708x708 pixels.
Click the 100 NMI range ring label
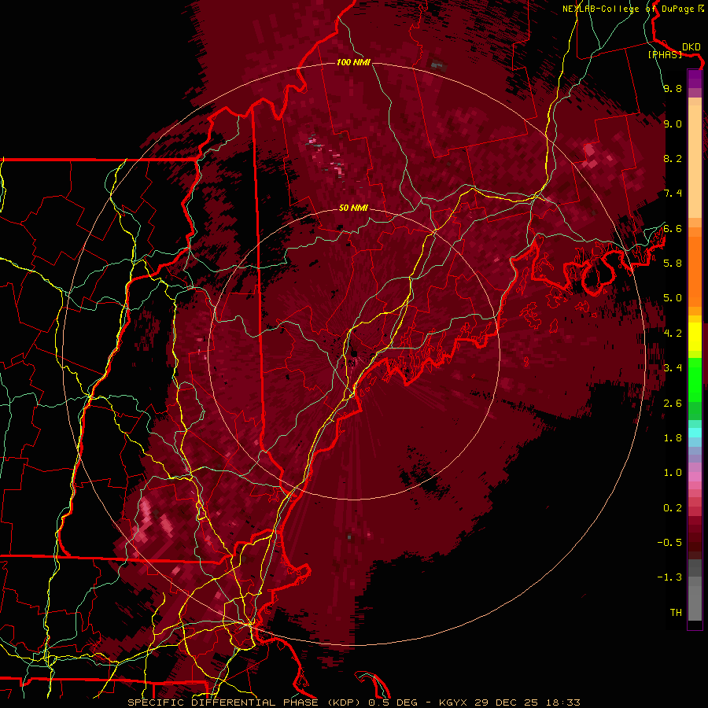coord(353,62)
